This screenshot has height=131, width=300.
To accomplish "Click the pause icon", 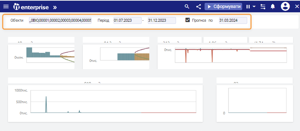I will click(248, 7).
